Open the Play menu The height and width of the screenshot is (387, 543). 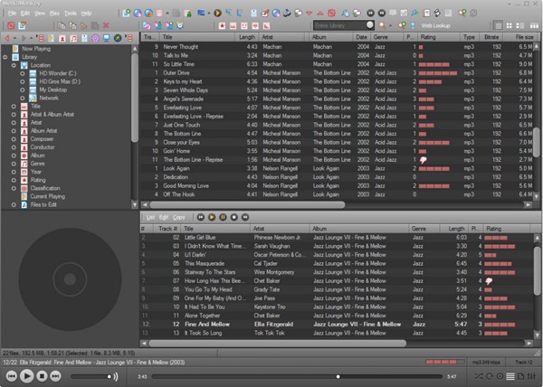pyautogui.click(x=54, y=14)
